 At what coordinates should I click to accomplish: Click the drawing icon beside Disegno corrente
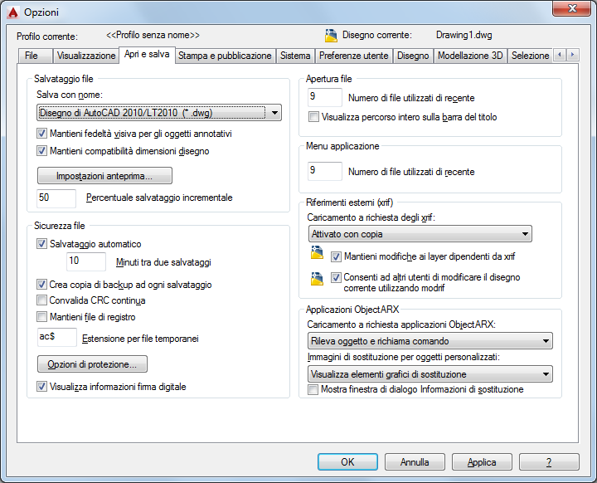click(331, 36)
